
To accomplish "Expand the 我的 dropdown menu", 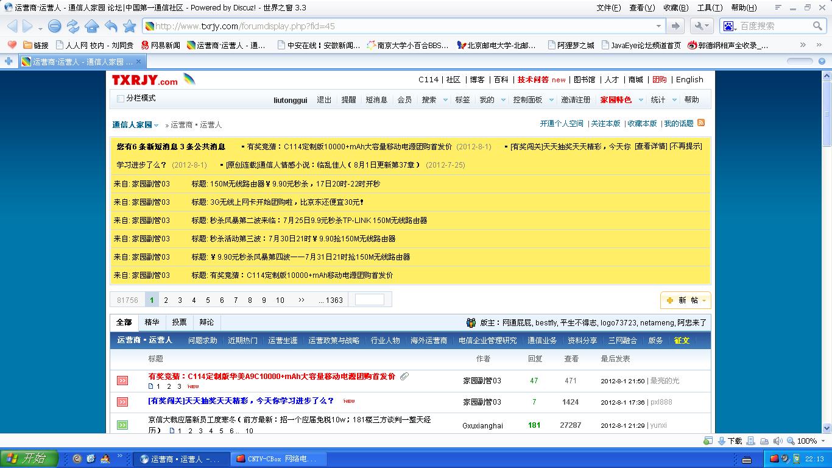I will [503, 100].
